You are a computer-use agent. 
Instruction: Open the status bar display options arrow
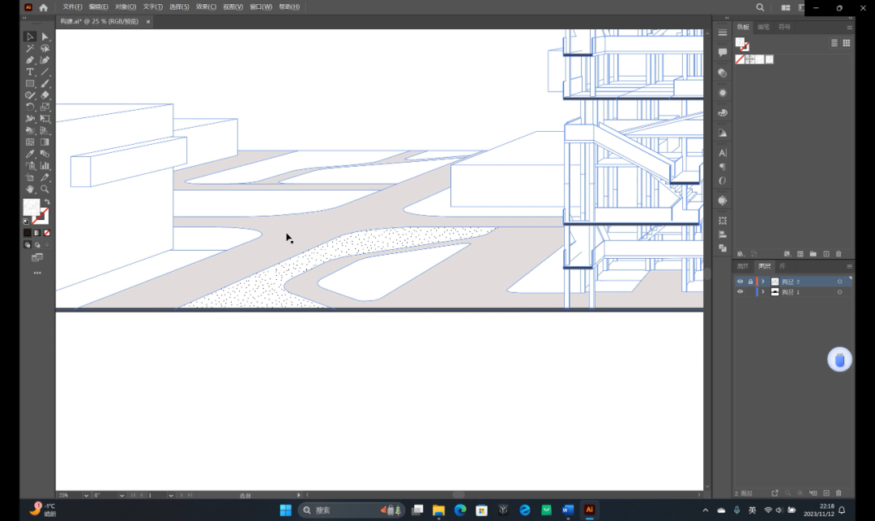(x=298, y=495)
